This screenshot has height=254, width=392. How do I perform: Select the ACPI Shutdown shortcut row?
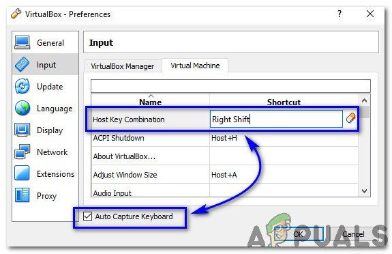224,138
